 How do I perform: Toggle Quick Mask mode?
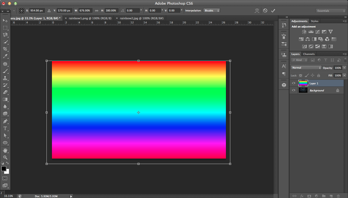coord(5,178)
